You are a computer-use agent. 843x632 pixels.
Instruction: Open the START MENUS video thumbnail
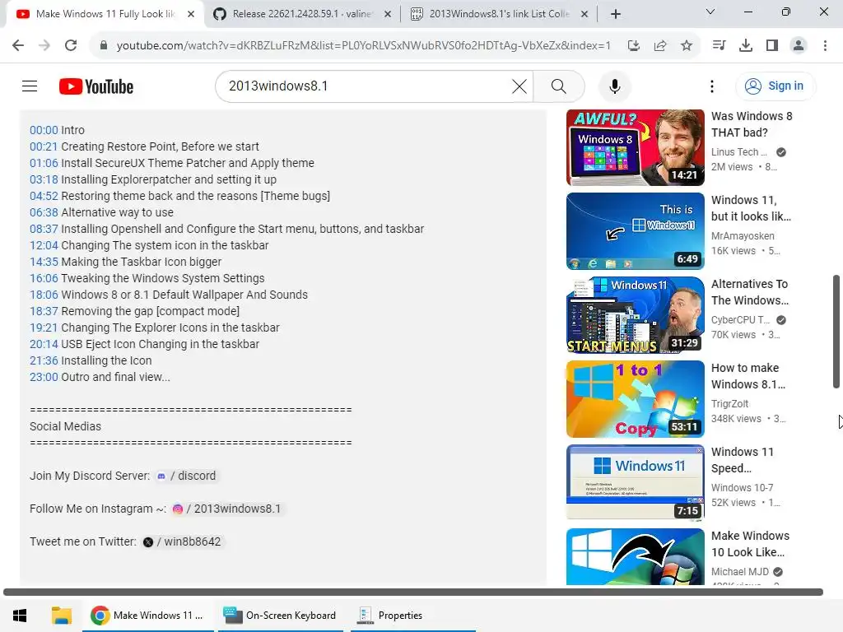point(635,315)
